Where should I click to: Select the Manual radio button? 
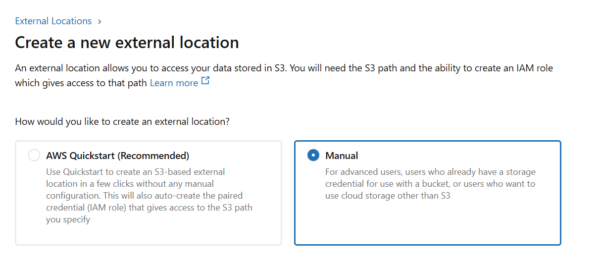click(313, 156)
